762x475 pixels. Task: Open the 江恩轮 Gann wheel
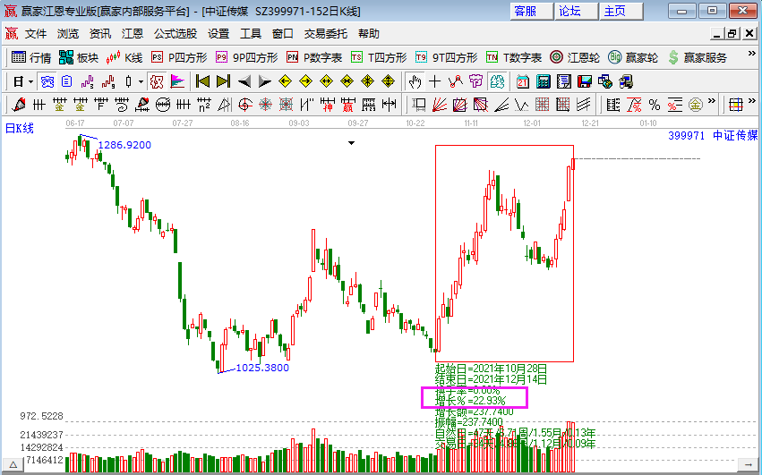tap(575, 58)
